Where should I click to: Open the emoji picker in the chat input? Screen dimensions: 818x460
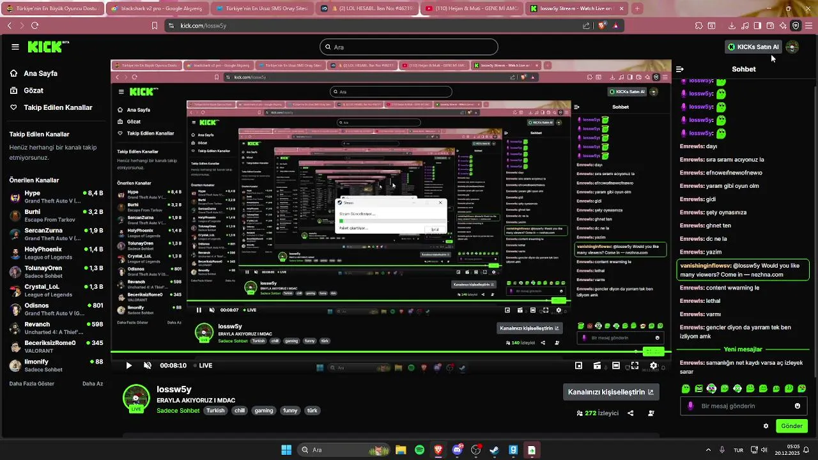click(x=798, y=406)
